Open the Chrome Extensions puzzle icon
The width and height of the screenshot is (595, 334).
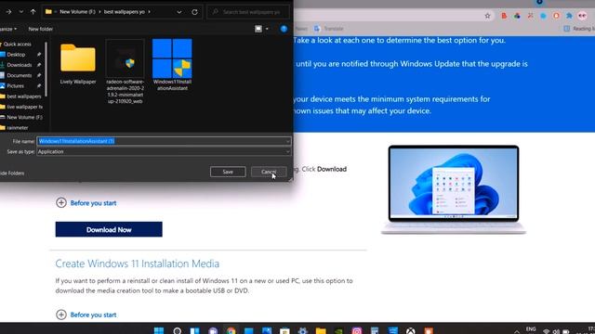[x=569, y=16]
